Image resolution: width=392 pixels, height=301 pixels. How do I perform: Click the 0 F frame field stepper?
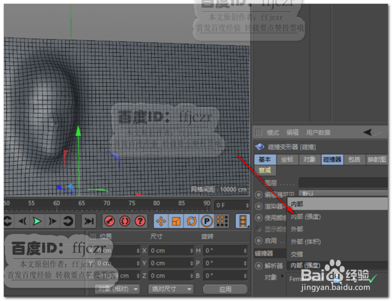[247, 205]
